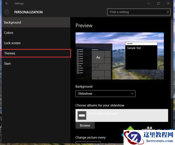Maximize the Settings window
Image resolution: width=175 pixels, height=145 pixels.
[x=158, y=3]
